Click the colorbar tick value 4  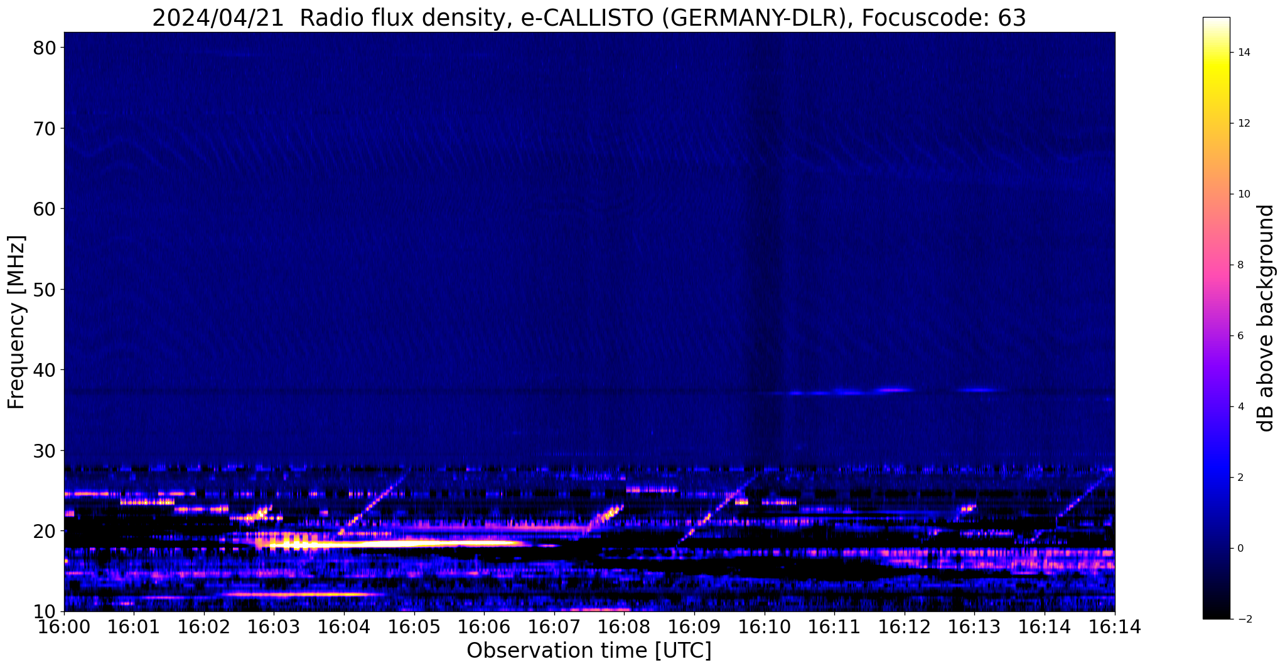tap(1240, 407)
